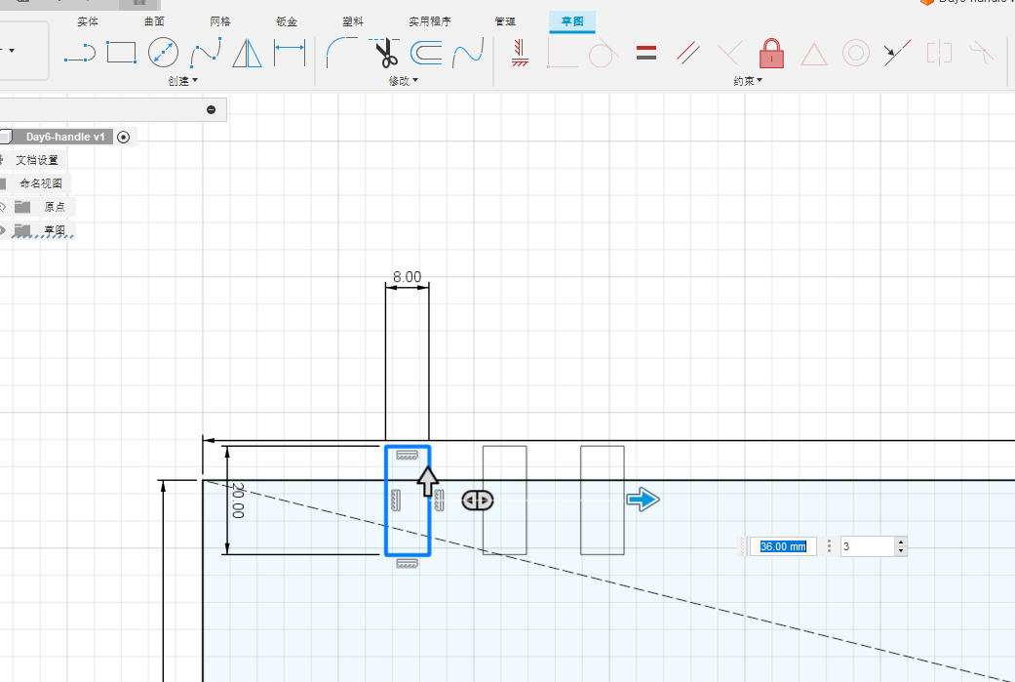Choose the Circle sketch tool
1015x682 pixels.
coord(163,53)
